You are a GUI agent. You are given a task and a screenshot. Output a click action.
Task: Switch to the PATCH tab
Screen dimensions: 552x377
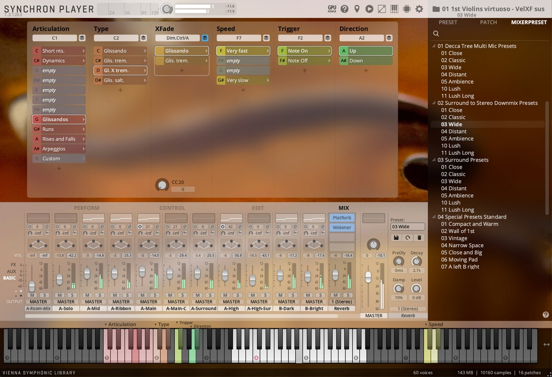click(489, 22)
